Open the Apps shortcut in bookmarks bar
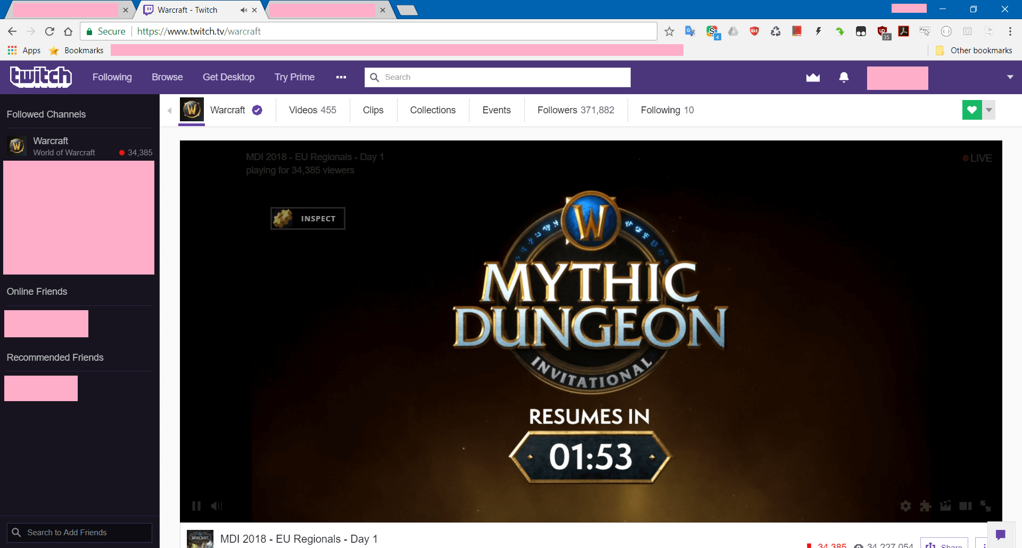This screenshot has width=1022, height=548. [x=24, y=51]
